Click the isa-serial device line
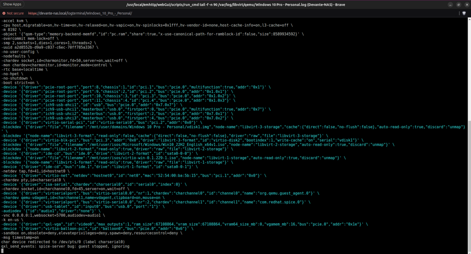 [94, 184]
